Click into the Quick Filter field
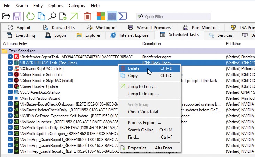Screen dimensions: 255x157 pos(174,17)
